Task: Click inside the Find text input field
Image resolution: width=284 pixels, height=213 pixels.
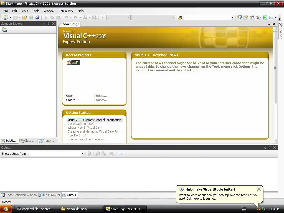Action: pyautogui.click(x=207, y=17)
